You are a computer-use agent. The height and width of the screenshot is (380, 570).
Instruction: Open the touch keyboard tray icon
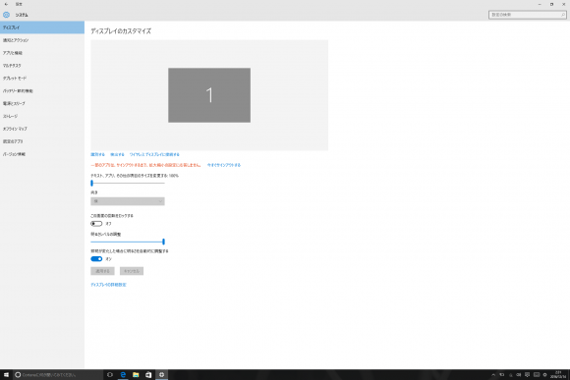537,375
